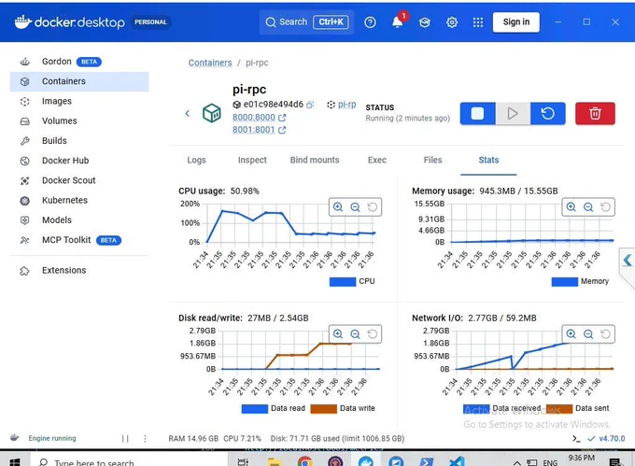This screenshot has height=466, width=635.
Task: Click the Start play button
Action: (513, 113)
